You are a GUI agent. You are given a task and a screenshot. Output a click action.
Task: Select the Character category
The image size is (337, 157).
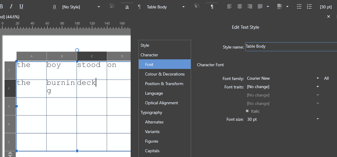[x=165, y=55]
